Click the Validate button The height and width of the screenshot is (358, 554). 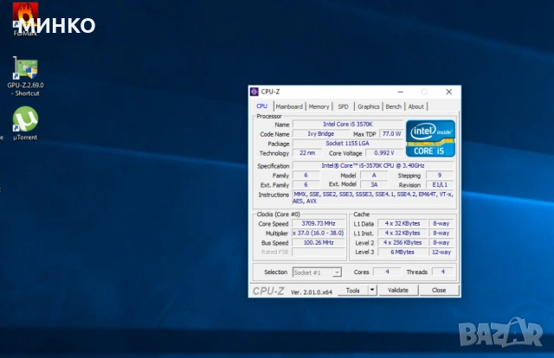pyautogui.click(x=398, y=291)
